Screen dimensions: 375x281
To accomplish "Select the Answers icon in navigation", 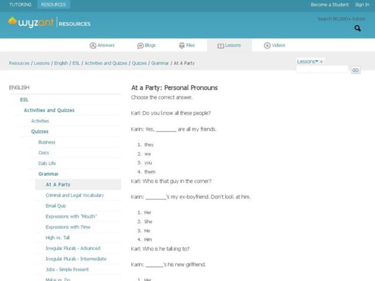I will coord(94,45).
